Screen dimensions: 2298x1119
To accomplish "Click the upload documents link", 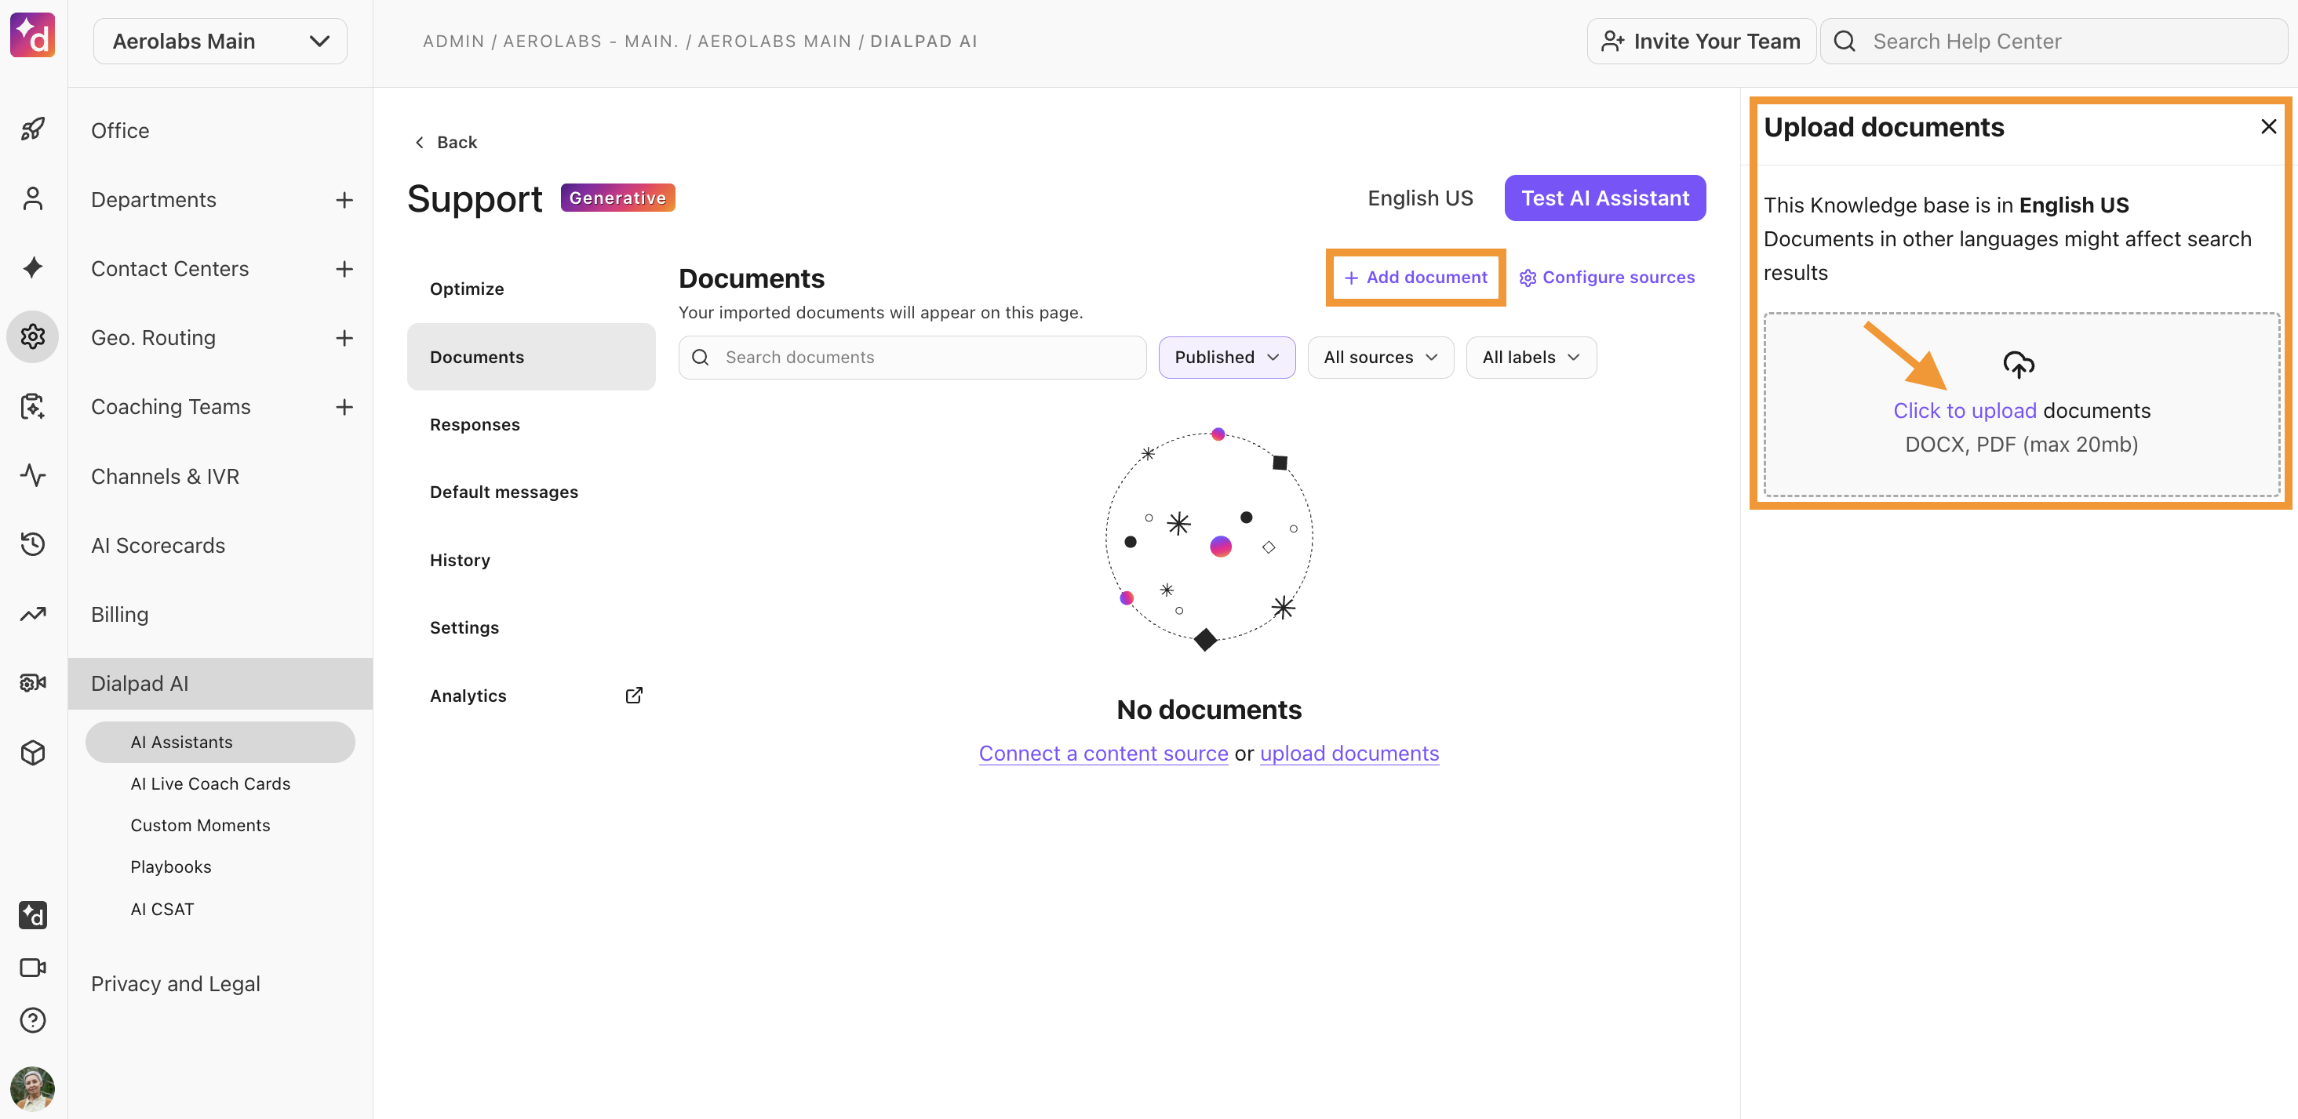I will pyautogui.click(x=1349, y=754).
